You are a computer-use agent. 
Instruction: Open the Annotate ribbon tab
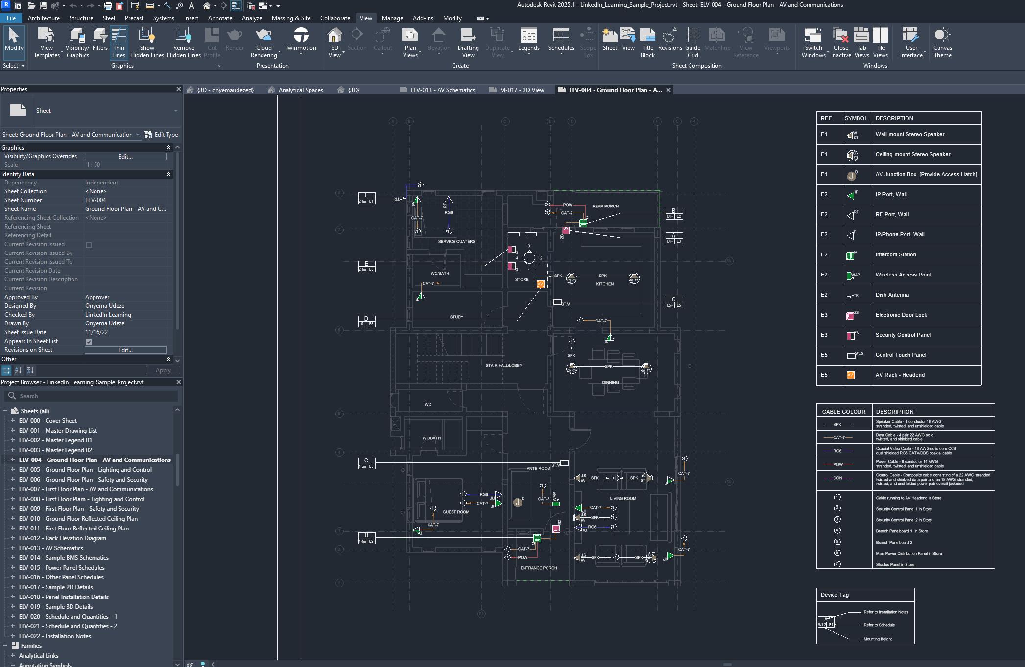[220, 18]
